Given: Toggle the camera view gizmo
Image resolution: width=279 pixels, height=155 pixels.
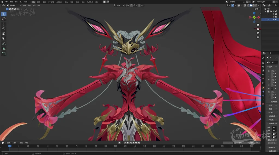Looking at the screenshot, I should pos(258,33).
